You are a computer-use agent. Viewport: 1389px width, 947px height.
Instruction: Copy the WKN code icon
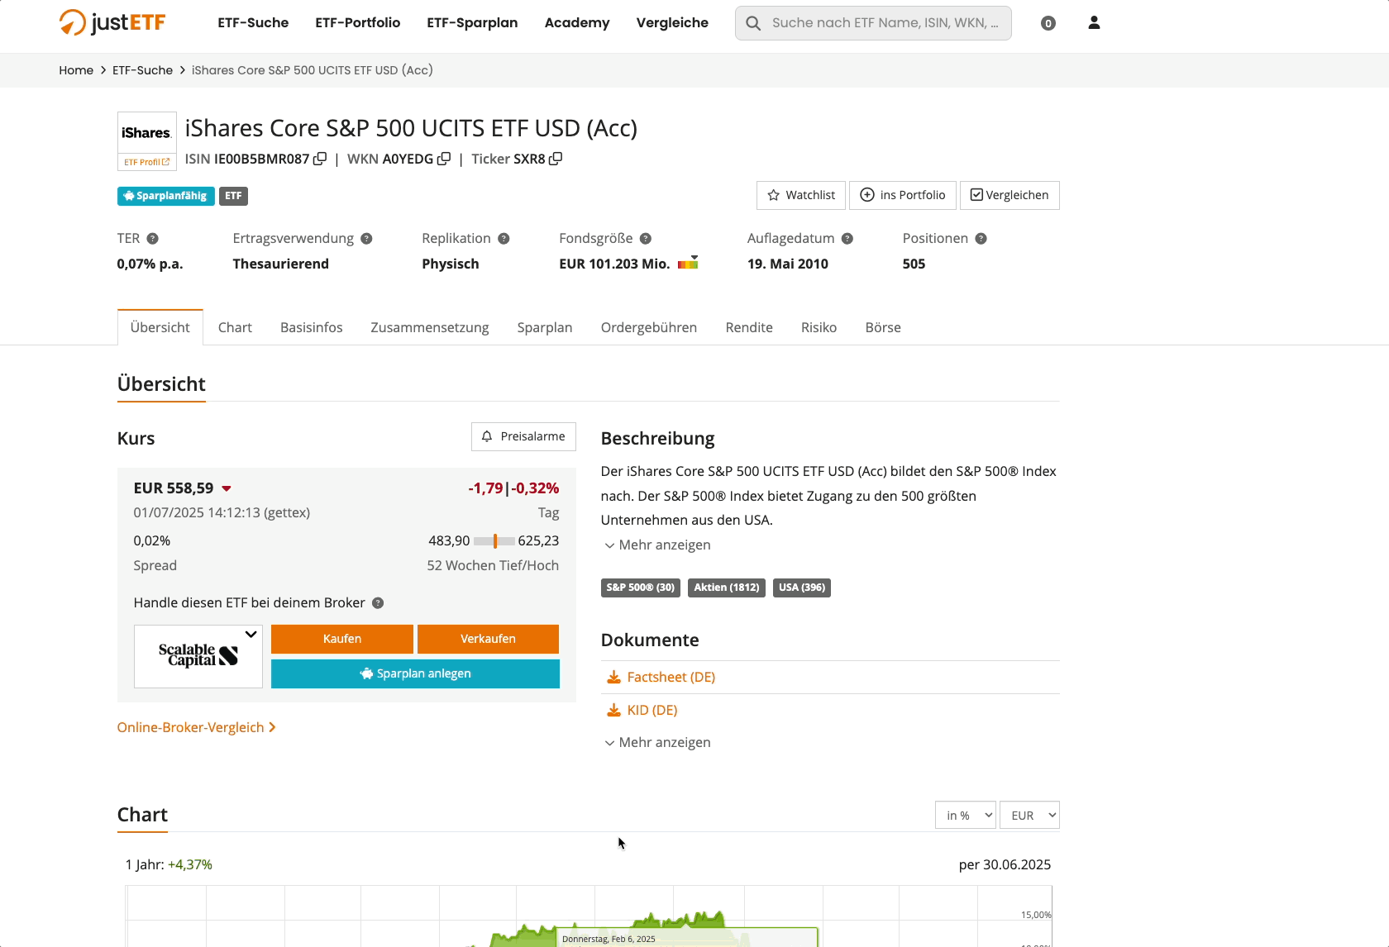(x=444, y=159)
